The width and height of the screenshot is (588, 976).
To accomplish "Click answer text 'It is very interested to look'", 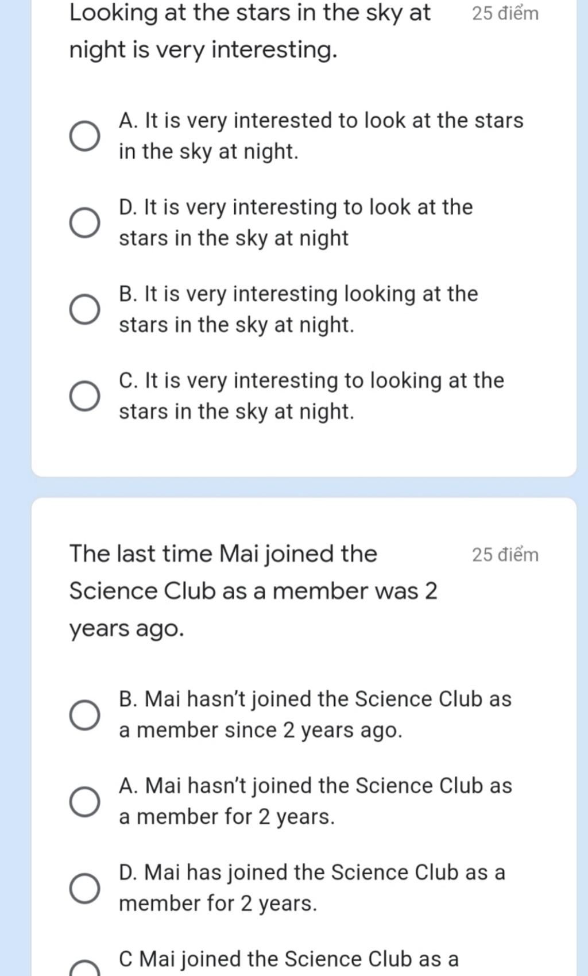I will click(321, 136).
